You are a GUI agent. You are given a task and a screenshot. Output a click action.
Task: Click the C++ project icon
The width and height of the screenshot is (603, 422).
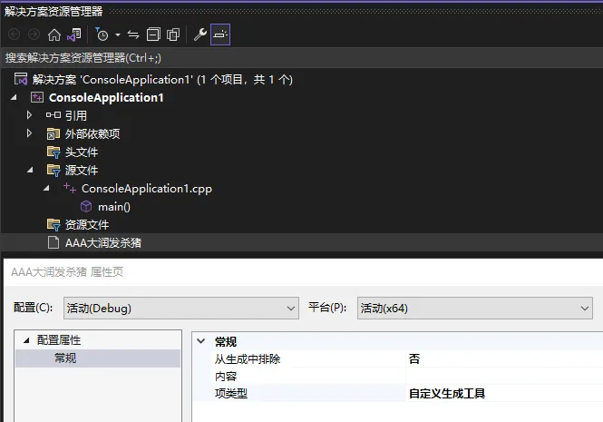coord(37,97)
